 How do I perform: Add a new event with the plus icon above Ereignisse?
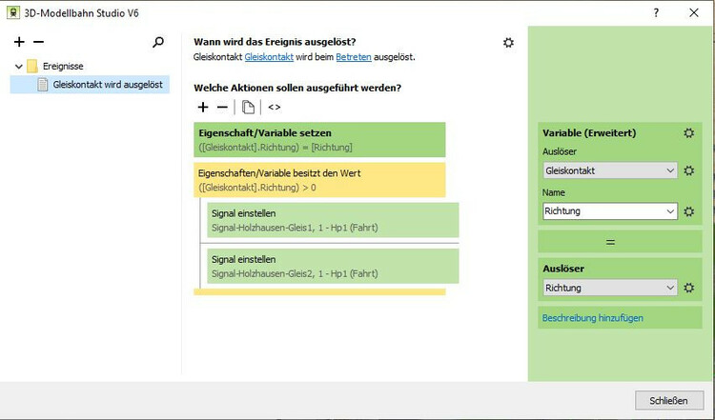(19, 42)
